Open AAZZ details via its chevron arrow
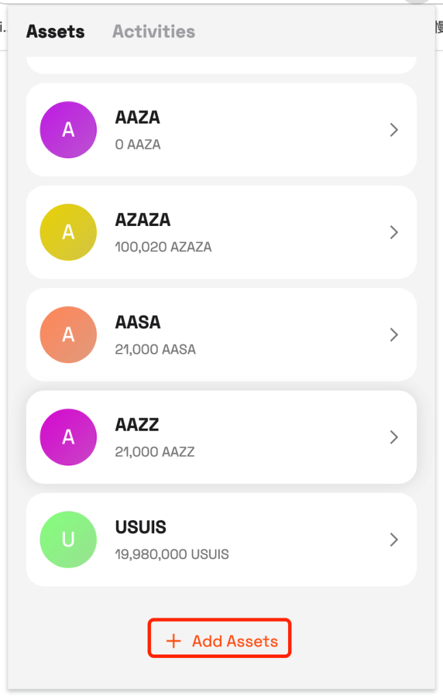443x699 pixels. 394,438
